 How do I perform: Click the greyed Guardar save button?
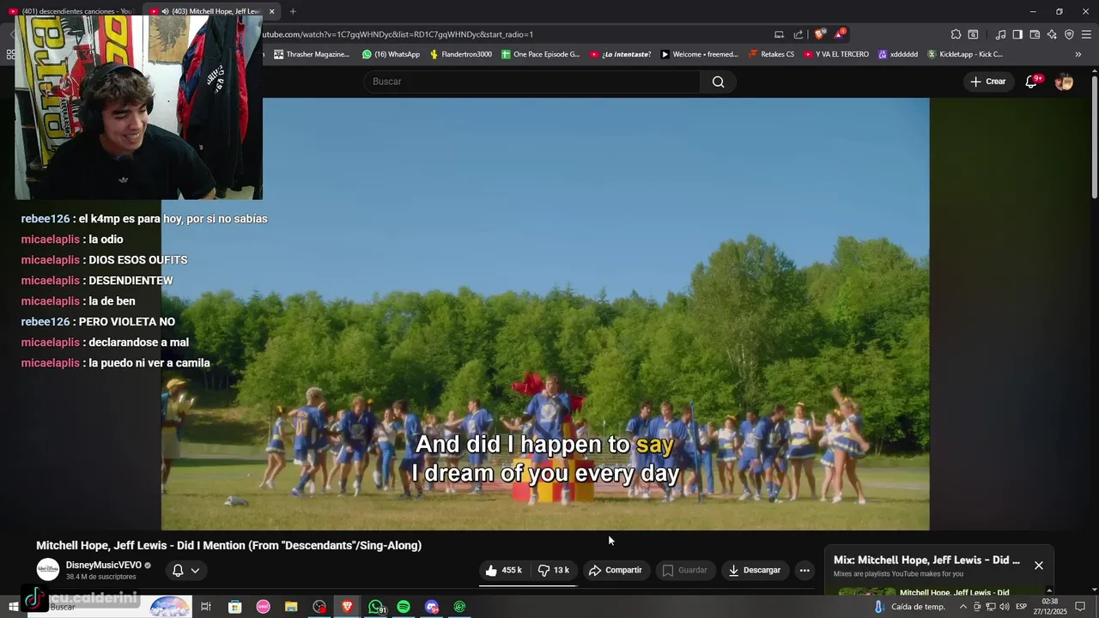point(685,570)
